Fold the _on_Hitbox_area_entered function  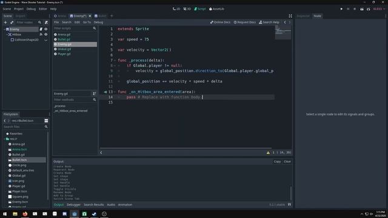point(115,91)
